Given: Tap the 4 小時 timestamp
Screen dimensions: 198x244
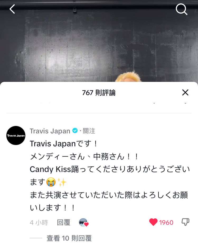Looking at the screenshot, I should click(x=39, y=223).
